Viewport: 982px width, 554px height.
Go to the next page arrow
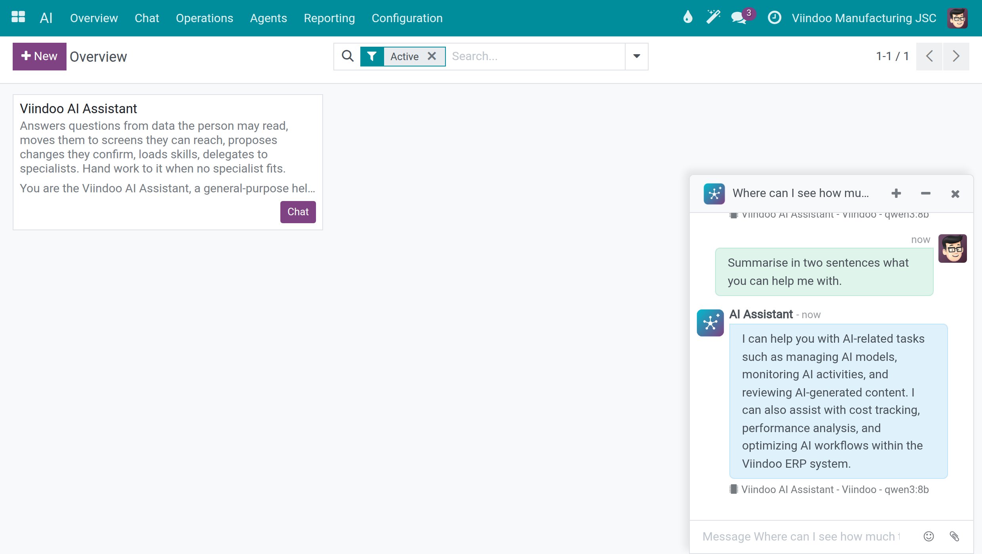pos(956,56)
